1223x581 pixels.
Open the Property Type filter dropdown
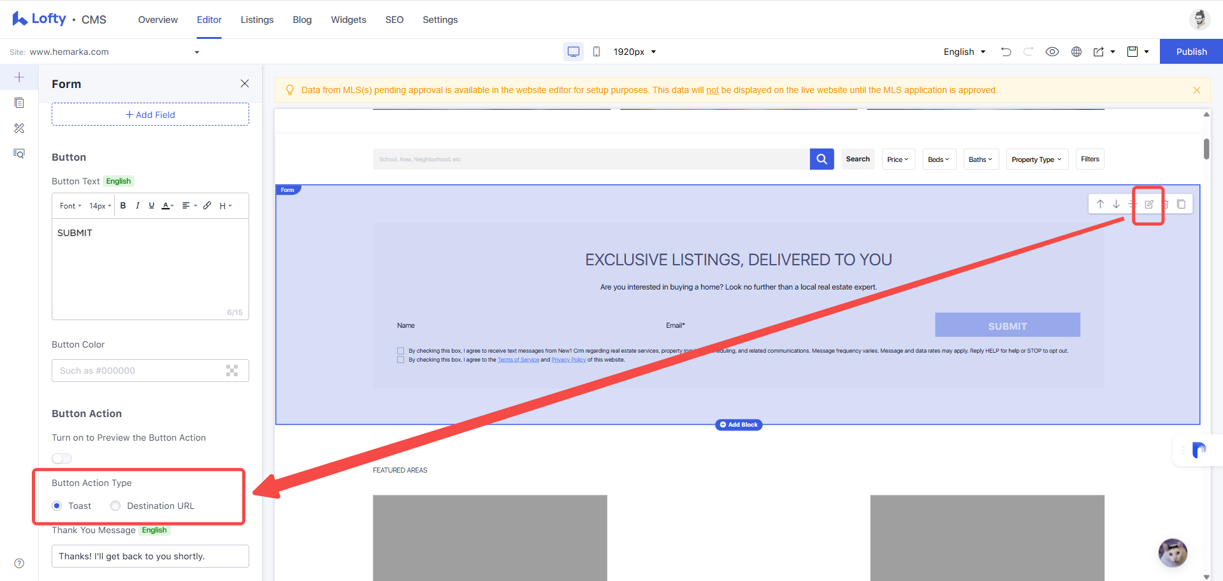point(1036,159)
